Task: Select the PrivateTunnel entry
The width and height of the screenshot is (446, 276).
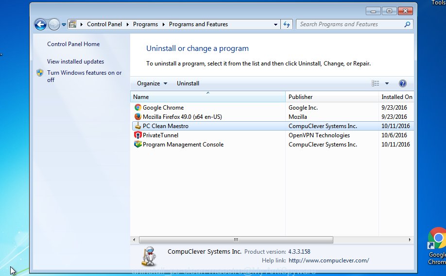Action: (160, 135)
